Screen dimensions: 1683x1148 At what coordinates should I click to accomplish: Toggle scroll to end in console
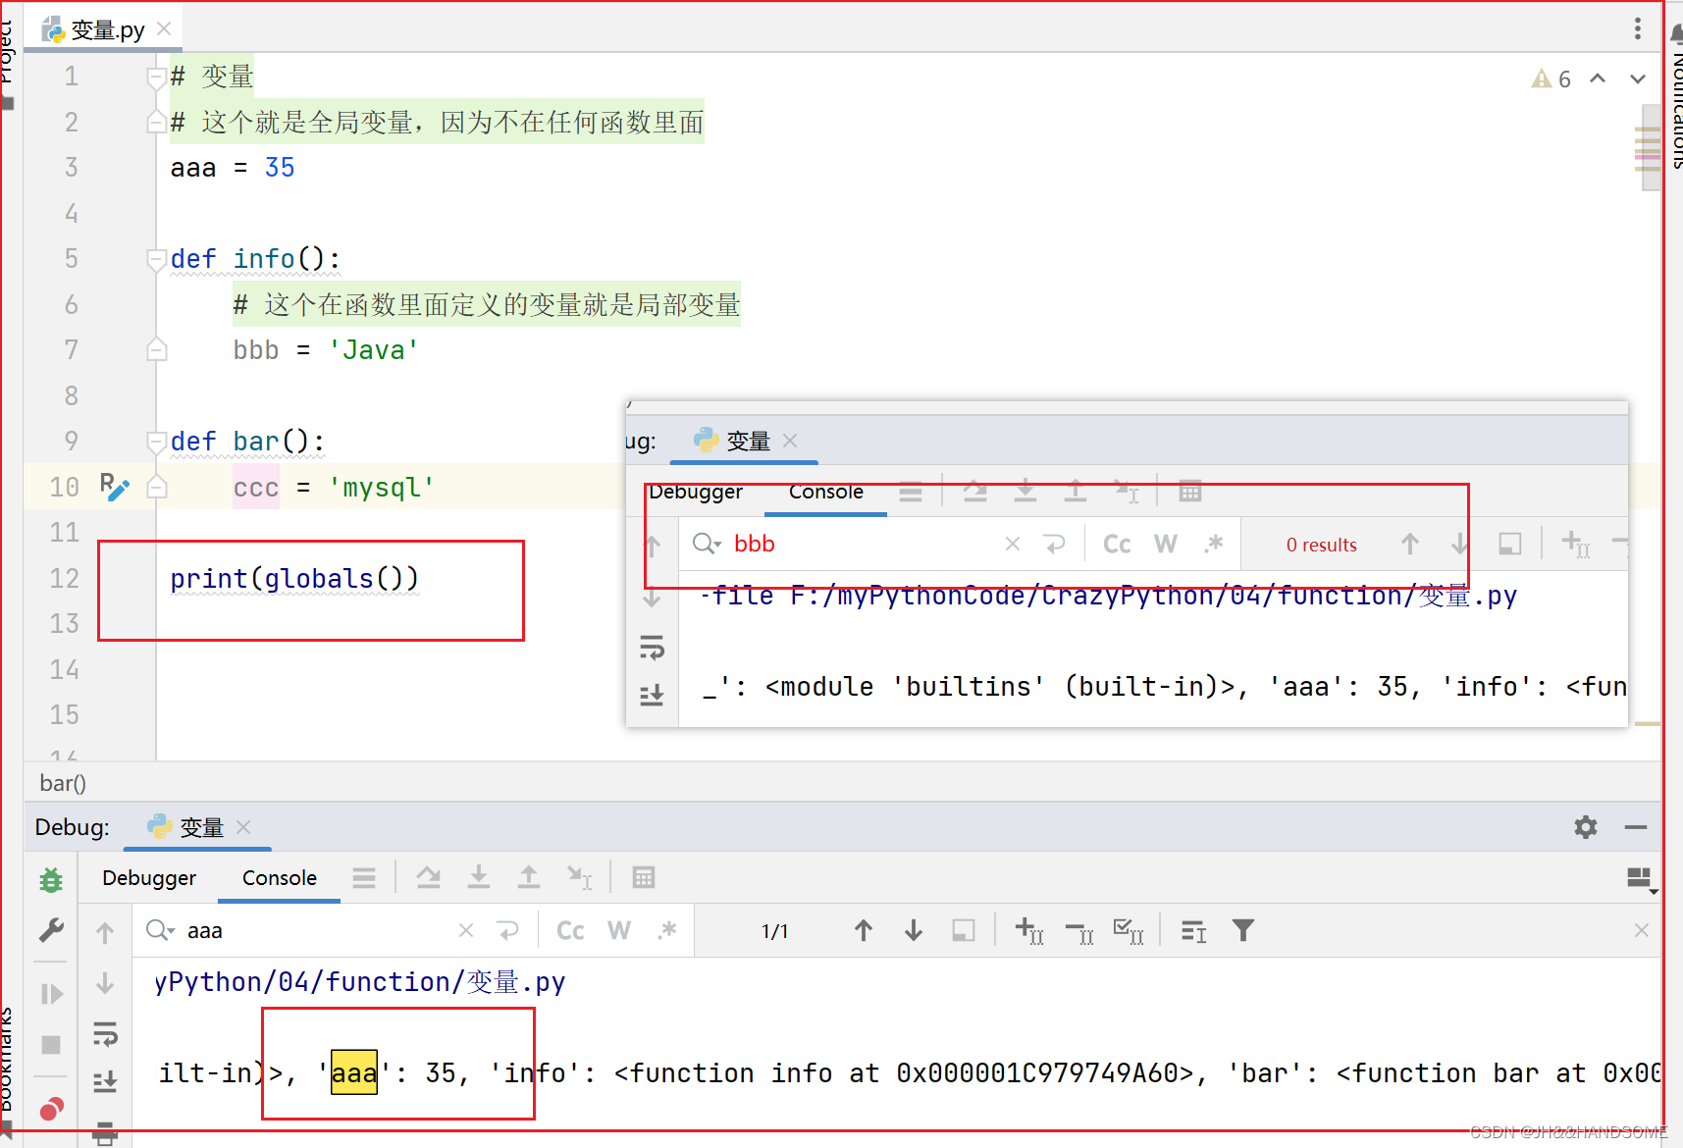pos(105,1082)
